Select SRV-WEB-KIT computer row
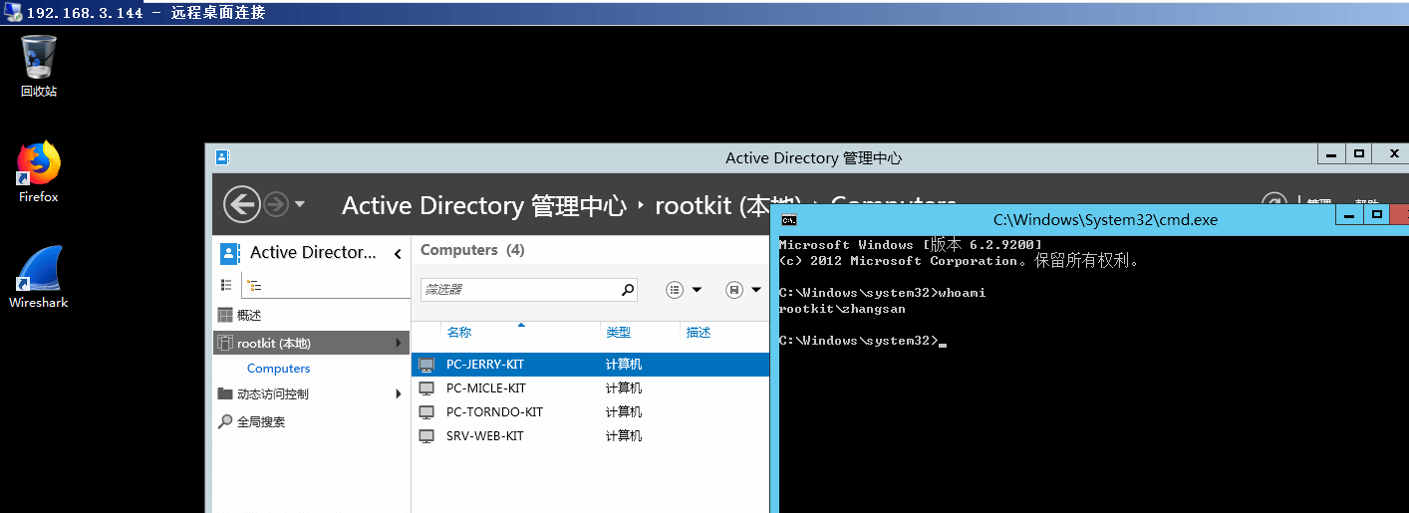Screen dimensions: 1409x513 pyautogui.click(x=591, y=436)
